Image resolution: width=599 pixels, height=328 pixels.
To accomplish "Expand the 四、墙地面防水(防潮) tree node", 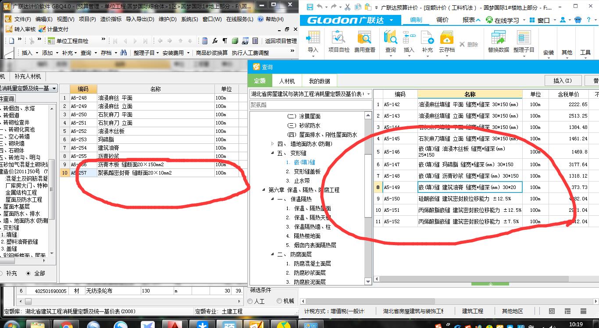I will point(272,144).
